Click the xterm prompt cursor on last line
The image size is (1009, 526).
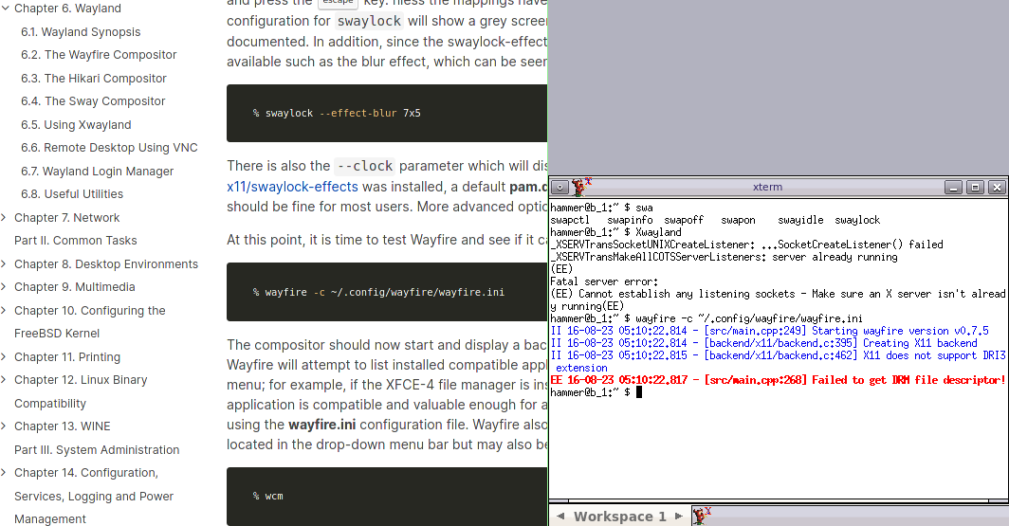(639, 392)
